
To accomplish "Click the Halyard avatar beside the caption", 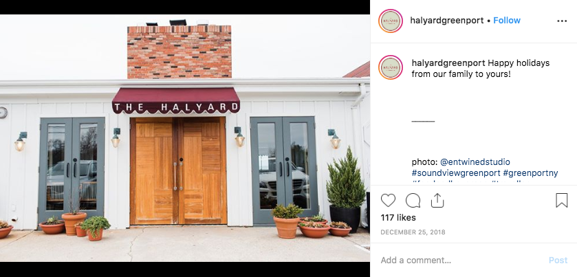I will pos(391,67).
